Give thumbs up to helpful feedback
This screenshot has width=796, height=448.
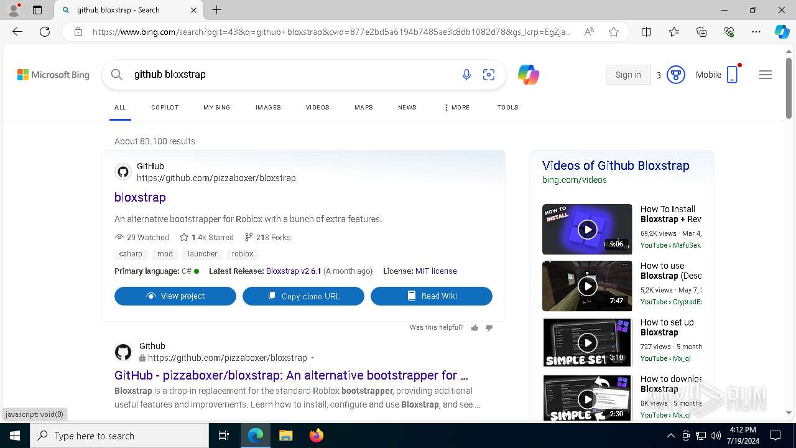[475, 328]
